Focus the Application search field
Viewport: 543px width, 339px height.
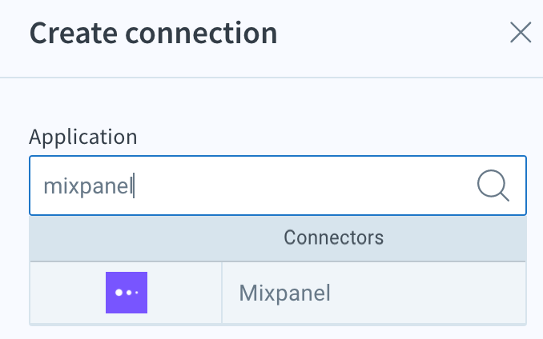tap(278, 185)
